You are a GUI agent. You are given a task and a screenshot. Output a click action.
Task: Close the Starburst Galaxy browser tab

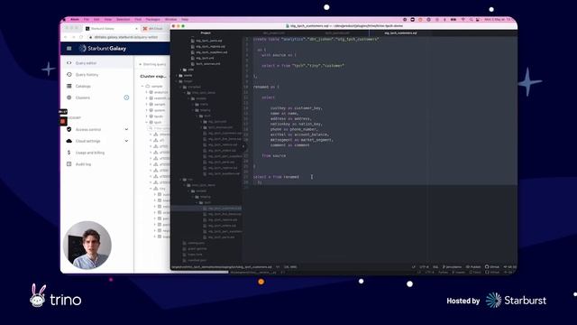[136, 28]
